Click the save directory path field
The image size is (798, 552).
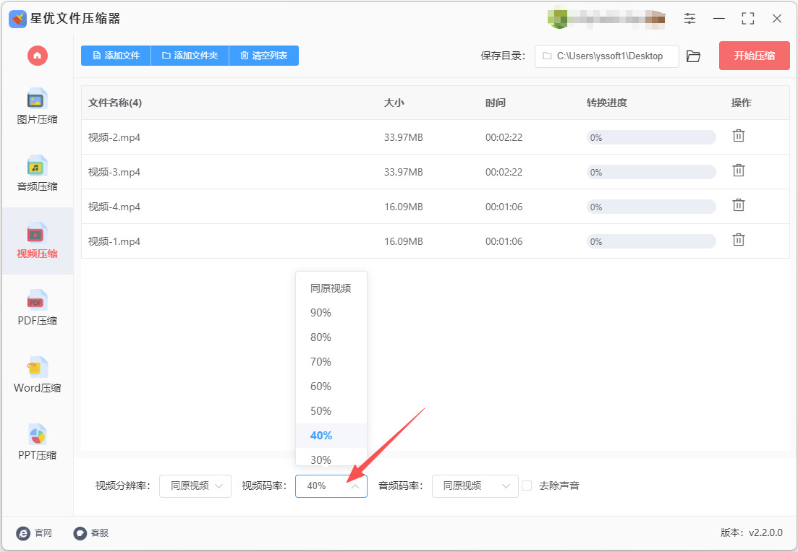[x=607, y=56]
